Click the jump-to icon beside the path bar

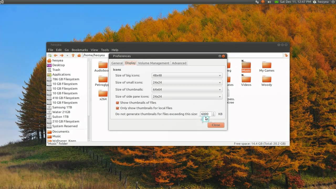(x=286, y=55)
